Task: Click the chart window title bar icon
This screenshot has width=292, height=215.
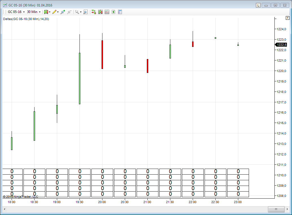Action: 5,5
